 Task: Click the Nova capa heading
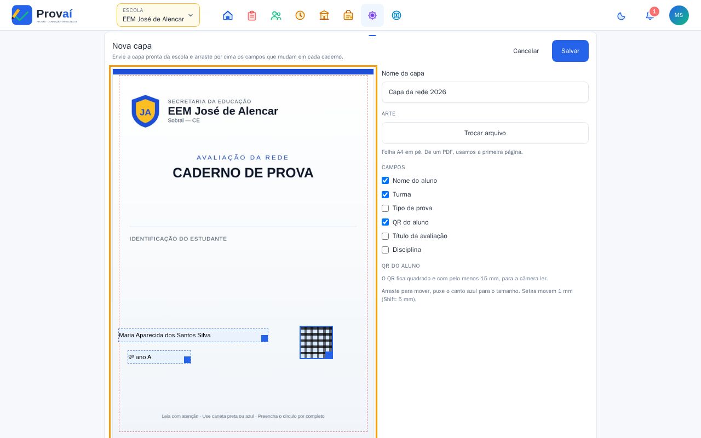point(132,46)
